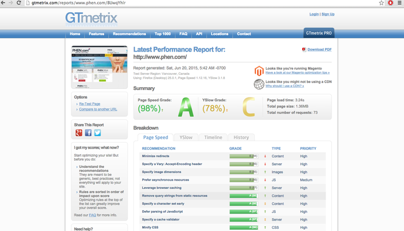Click the Sign Up link
The image size is (404, 231).
[x=328, y=14]
